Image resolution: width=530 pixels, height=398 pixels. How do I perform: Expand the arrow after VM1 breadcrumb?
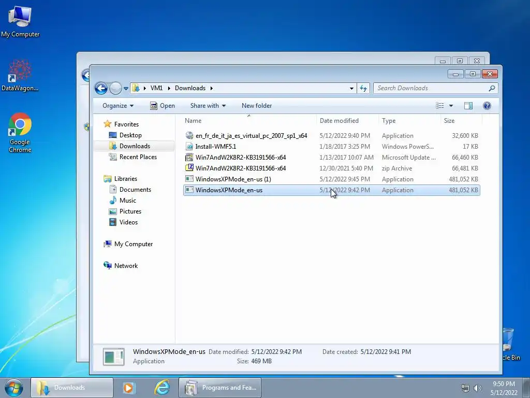click(x=169, y=88)
